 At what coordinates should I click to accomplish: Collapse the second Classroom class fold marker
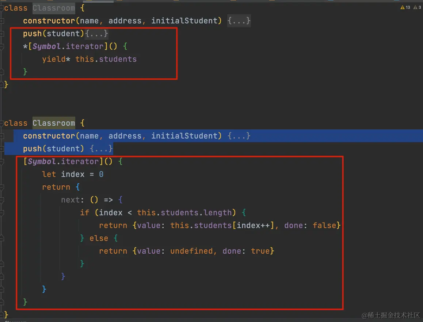pyautogui.click(x=1, y=123)
